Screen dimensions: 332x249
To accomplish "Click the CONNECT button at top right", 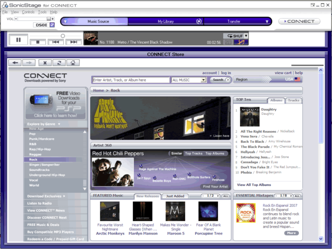I will point(299,21).
